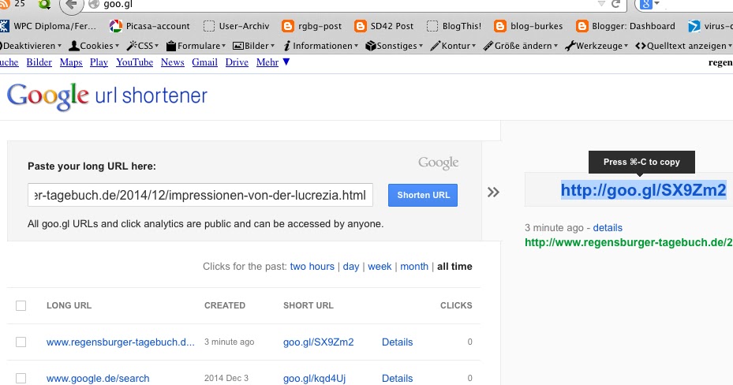The width and height of the screenshot is (733, 385).
Task: Open Details for goo.gl/SX9Zm2 row
Action: click(398, 342)
